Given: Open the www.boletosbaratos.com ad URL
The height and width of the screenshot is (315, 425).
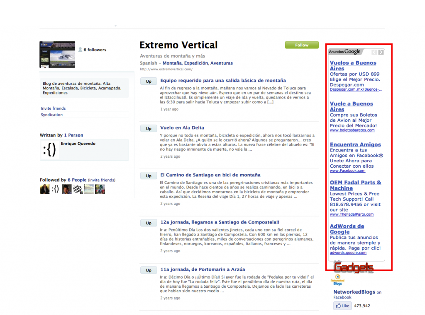Looking at the screenshot, I should [352, 130].
